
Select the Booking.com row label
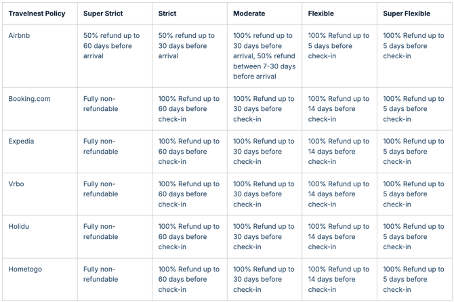[29, 99]
